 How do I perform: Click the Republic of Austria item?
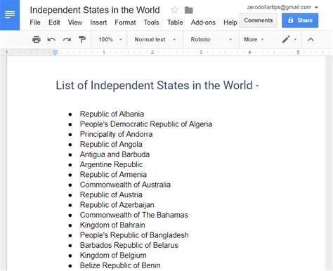tap(111, 194)
